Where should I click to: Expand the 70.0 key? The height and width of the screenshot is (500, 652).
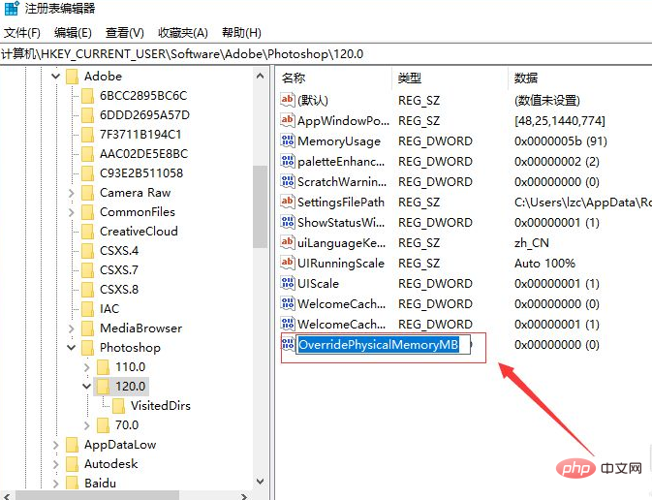coord(86,425)
